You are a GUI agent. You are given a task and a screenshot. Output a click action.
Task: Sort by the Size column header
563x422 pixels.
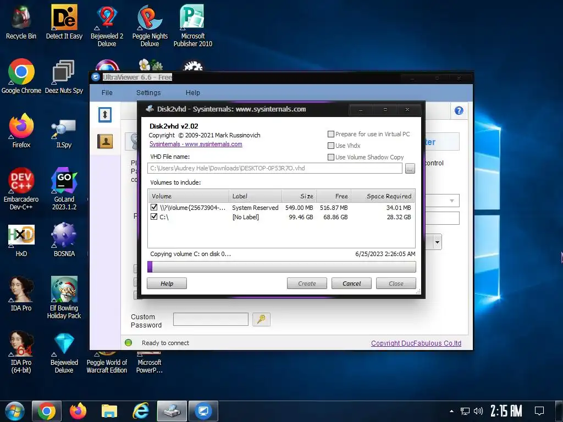299,196
